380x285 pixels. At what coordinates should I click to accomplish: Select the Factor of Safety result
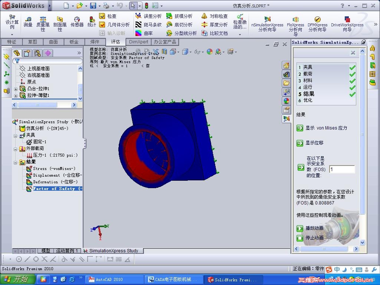[x=55, y=189]
